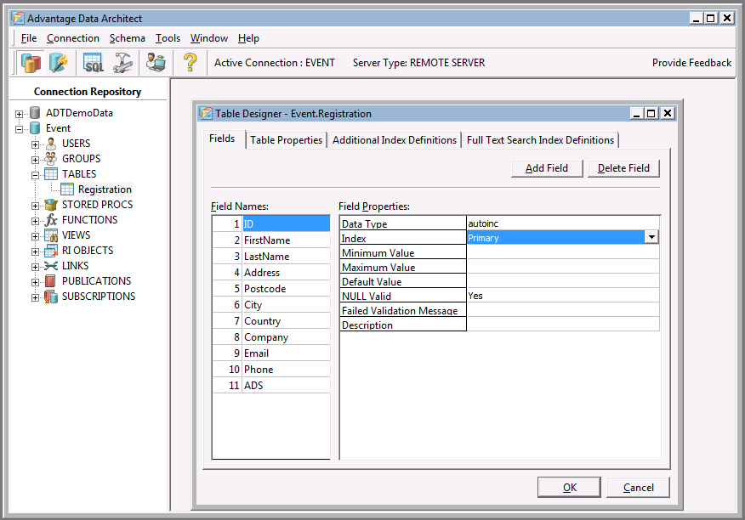Collapse the Event connection node

(x=20, y=127)
